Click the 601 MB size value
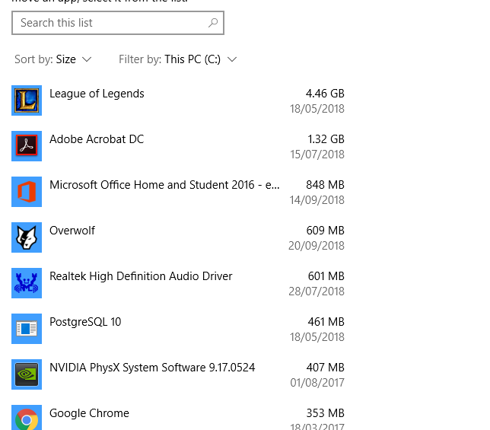Screen dimensions: 490x430 pyautogui.click(x=326, y=276)
